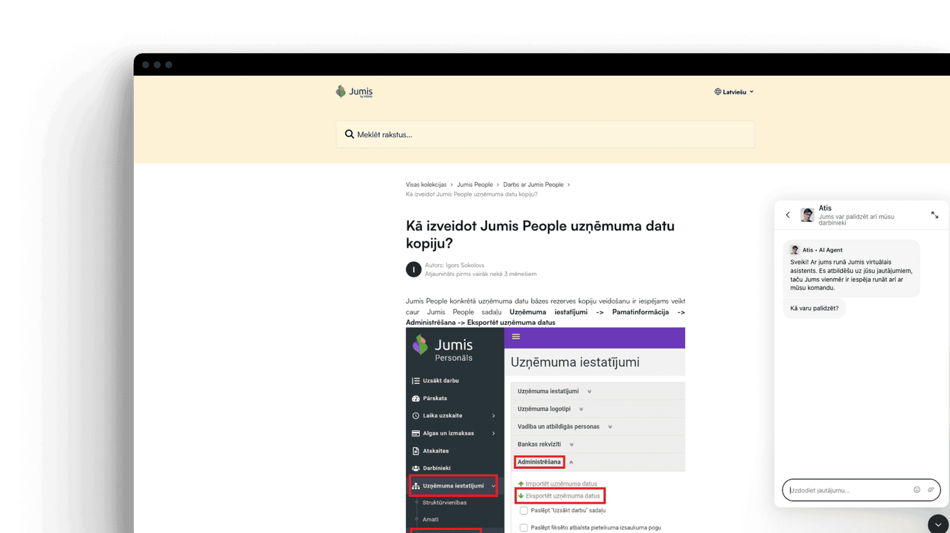The height and width of the screenshot is (533, 950).
Task: Click the back arrow in the chat header
Action: click(x=788, y=215)
